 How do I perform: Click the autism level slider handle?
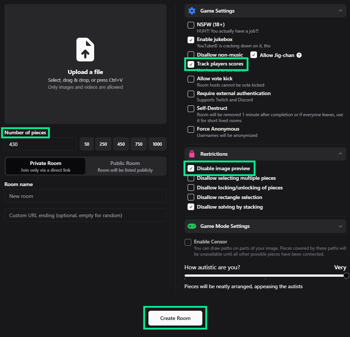tap(346, 276)
